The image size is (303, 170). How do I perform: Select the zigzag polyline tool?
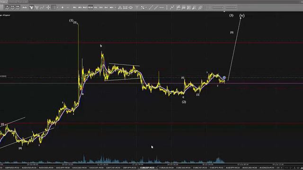click(172, 8)
